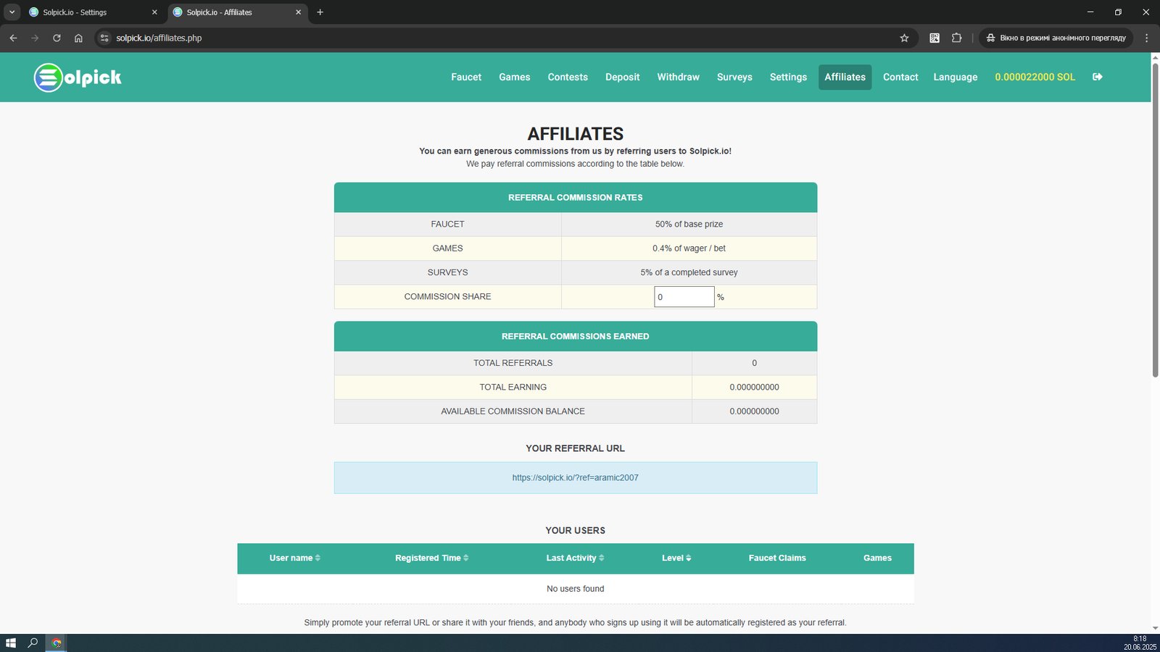Reload the page
1160x652 pixels.
click(x=57, y=38)
